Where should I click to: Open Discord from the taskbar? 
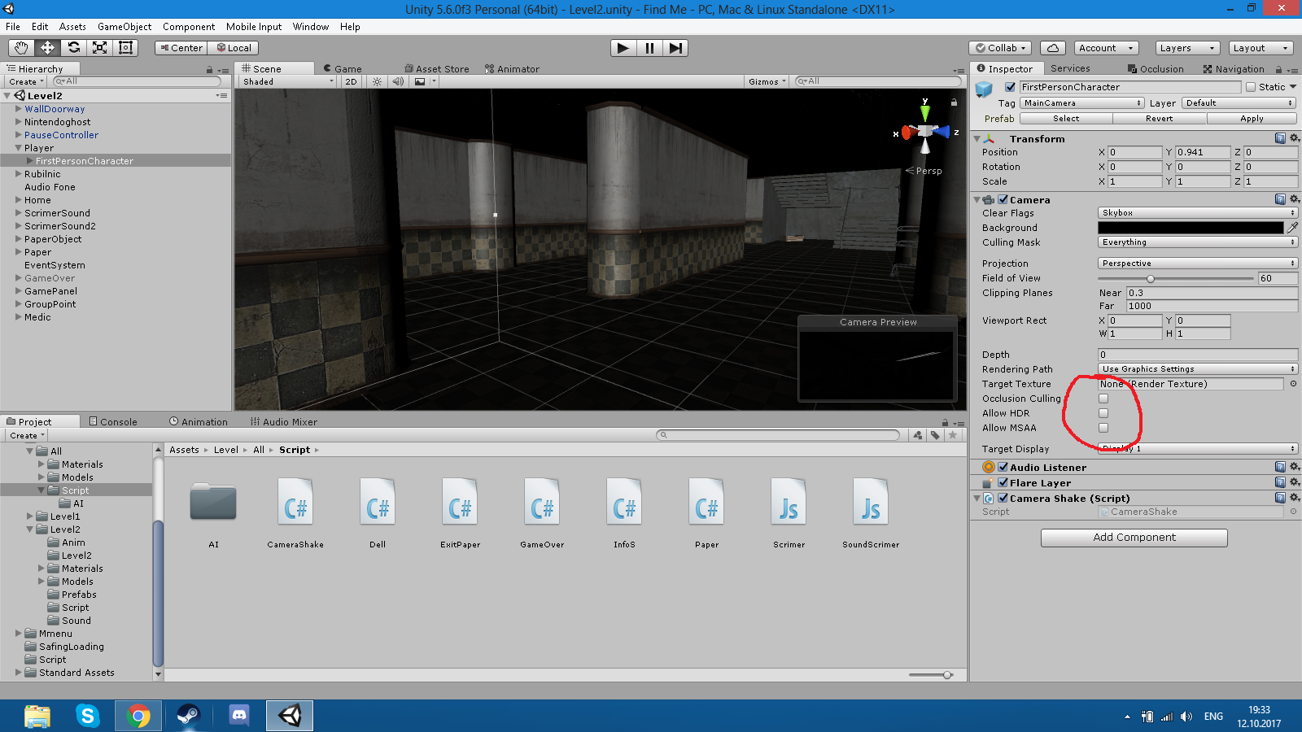(x=239, y=716)
